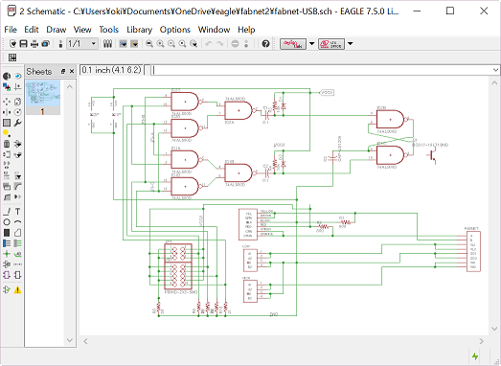Click the Zoom in icon
The image size is (501, 366).
coord(160,44)
